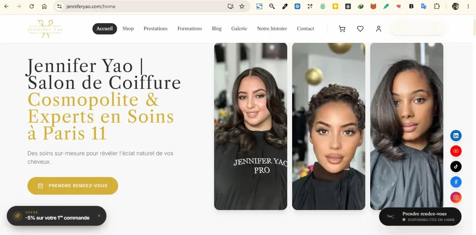This screenshot has width=476, height=235.
Task: Open Notre histoire in the navbar
Action: [272, 29]
